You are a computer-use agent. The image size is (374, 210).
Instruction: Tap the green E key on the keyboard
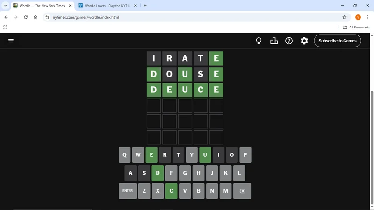151,155
